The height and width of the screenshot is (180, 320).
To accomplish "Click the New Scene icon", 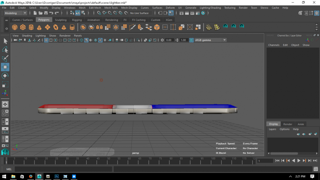I will point(35,13).
